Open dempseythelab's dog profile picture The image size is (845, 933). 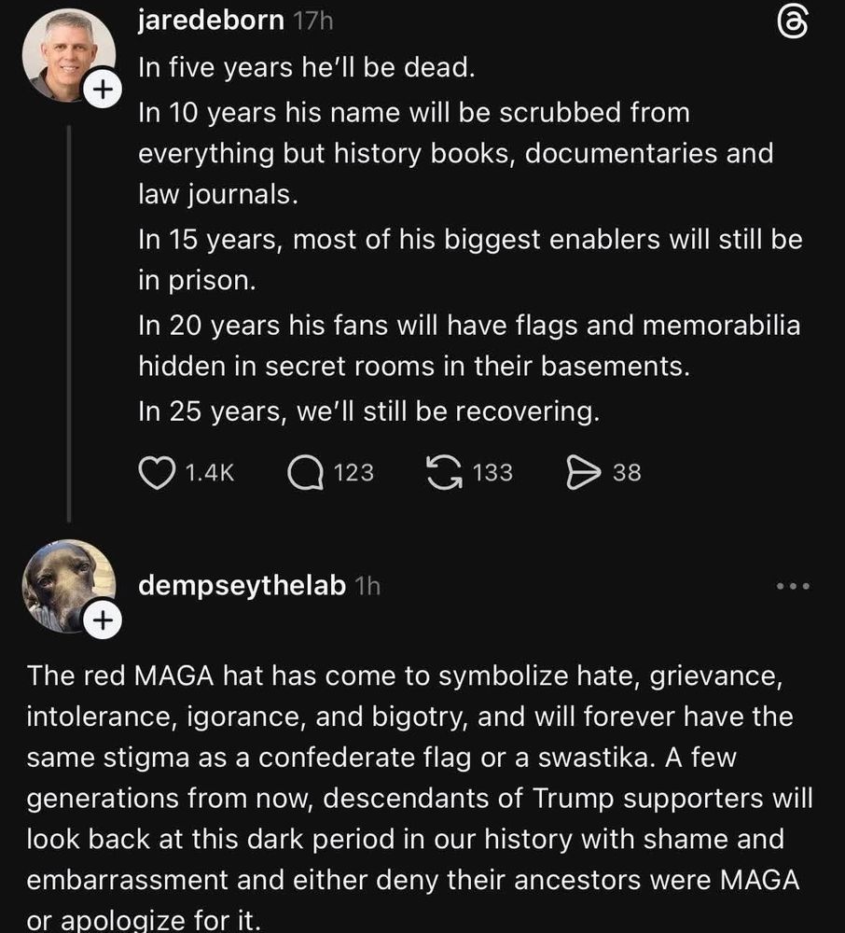tap(69, 586)
